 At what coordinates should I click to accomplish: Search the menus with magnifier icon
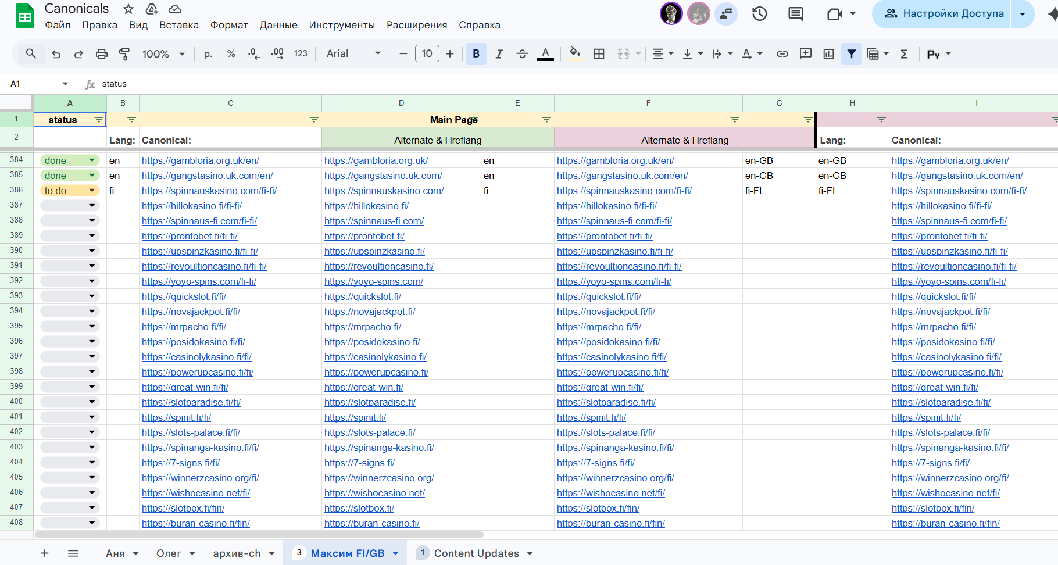pyautogui.click(x=31, y=54)
